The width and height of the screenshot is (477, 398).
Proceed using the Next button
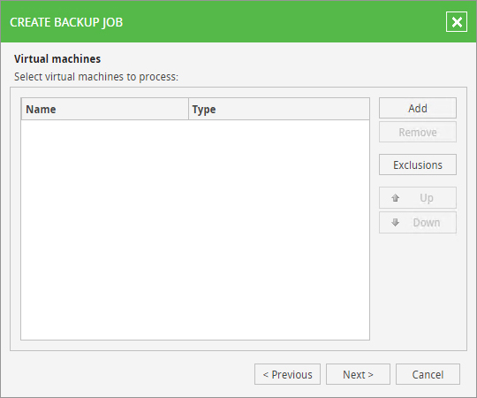tap(358, 374)
